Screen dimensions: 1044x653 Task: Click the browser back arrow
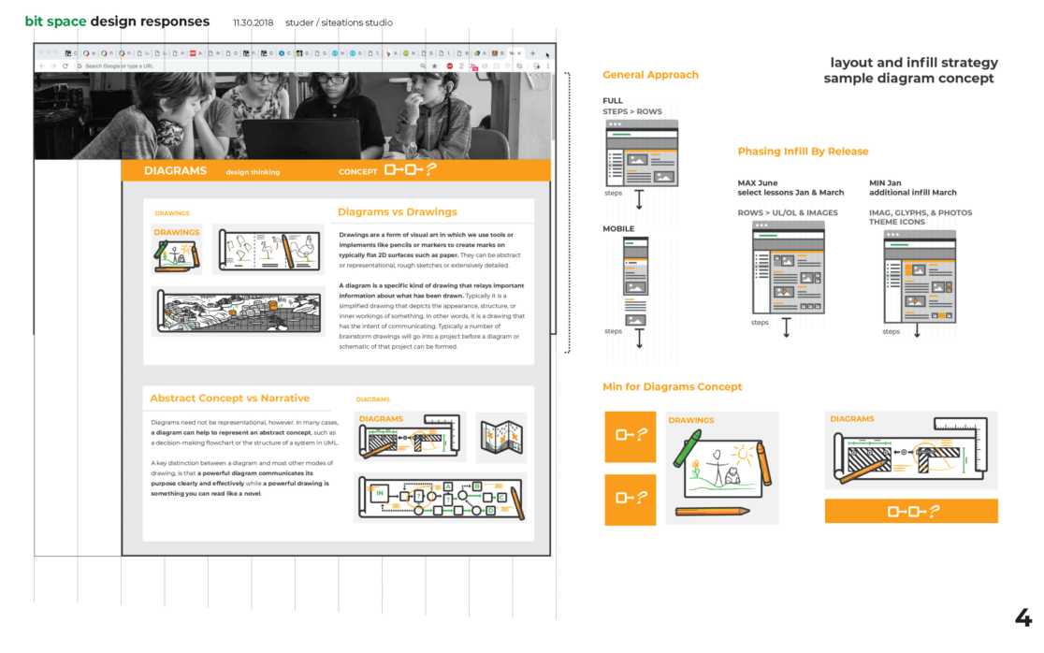[x=42, y=66]
